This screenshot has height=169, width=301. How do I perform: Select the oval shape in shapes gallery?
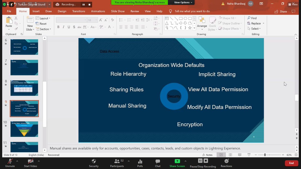tap(185, 18)
